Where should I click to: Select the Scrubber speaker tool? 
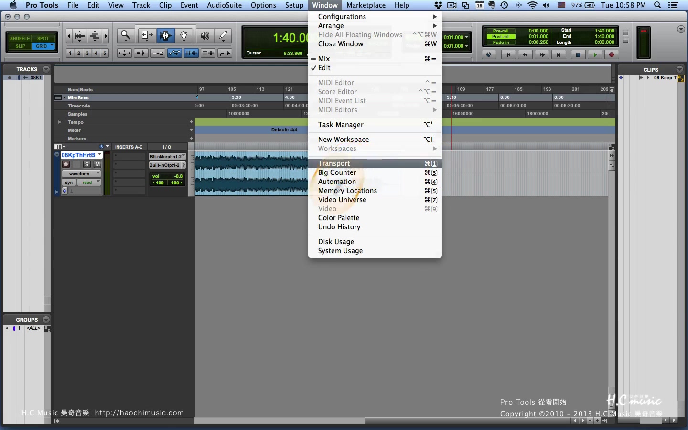pos(204,35)
